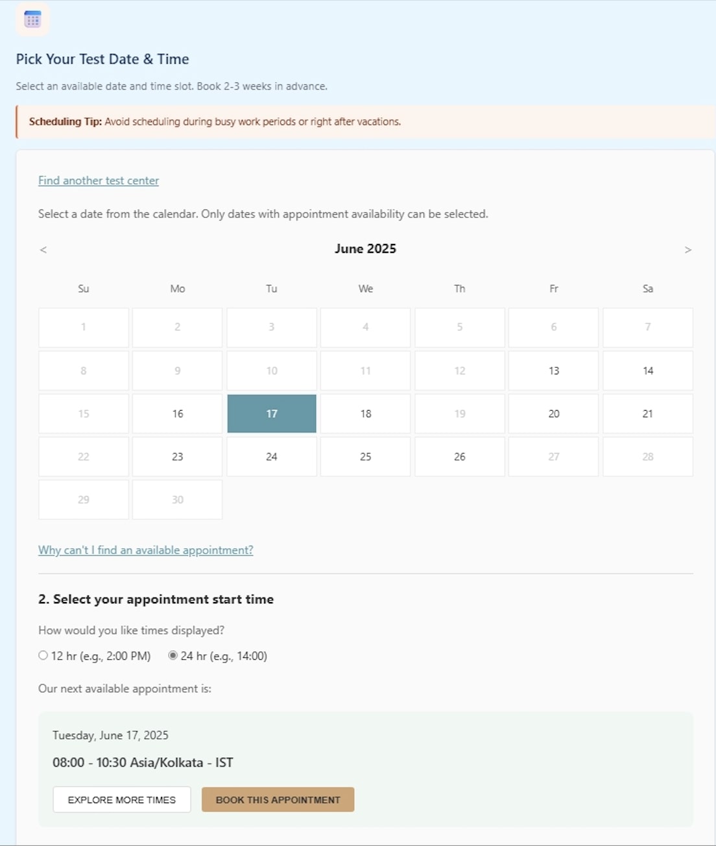Pick June 16 as the test date
Image resolution: width=716 pixels, height=846 pixels.
177,413
